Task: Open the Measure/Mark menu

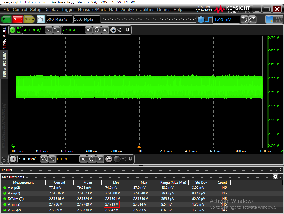Action: (92, 10)
